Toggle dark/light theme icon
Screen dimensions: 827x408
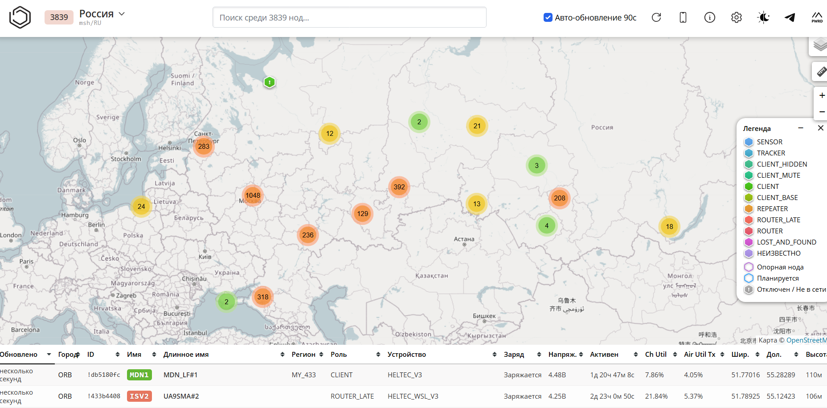763,17
